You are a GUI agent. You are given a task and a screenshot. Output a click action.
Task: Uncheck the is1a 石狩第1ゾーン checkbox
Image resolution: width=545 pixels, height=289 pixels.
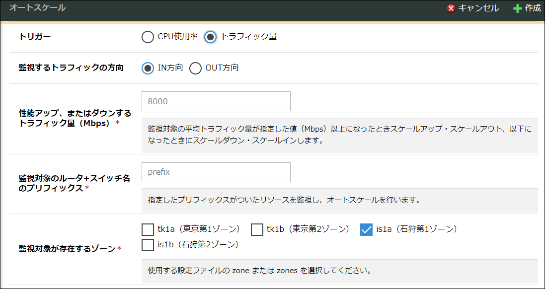click(366, 229)
